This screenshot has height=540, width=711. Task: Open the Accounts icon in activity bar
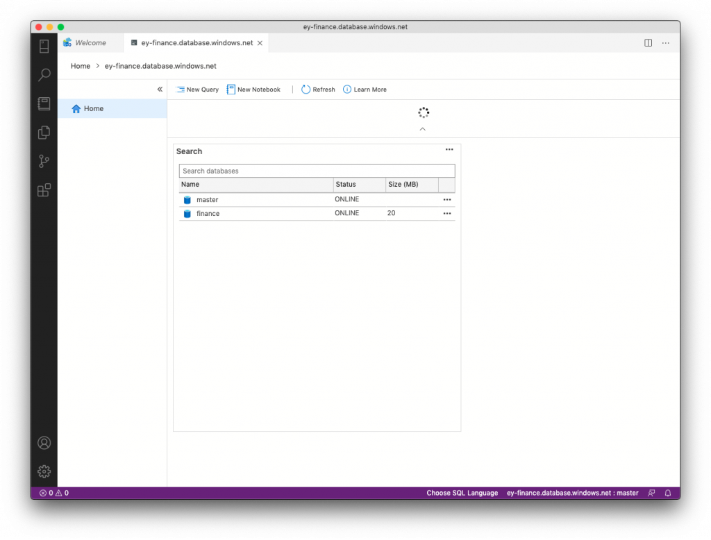point(44,443)
